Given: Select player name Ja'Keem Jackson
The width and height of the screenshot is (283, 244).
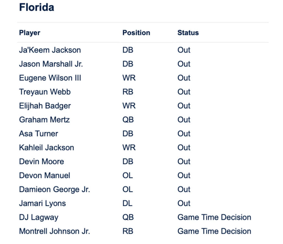Looking at the screenshot, I should (50, 50).
